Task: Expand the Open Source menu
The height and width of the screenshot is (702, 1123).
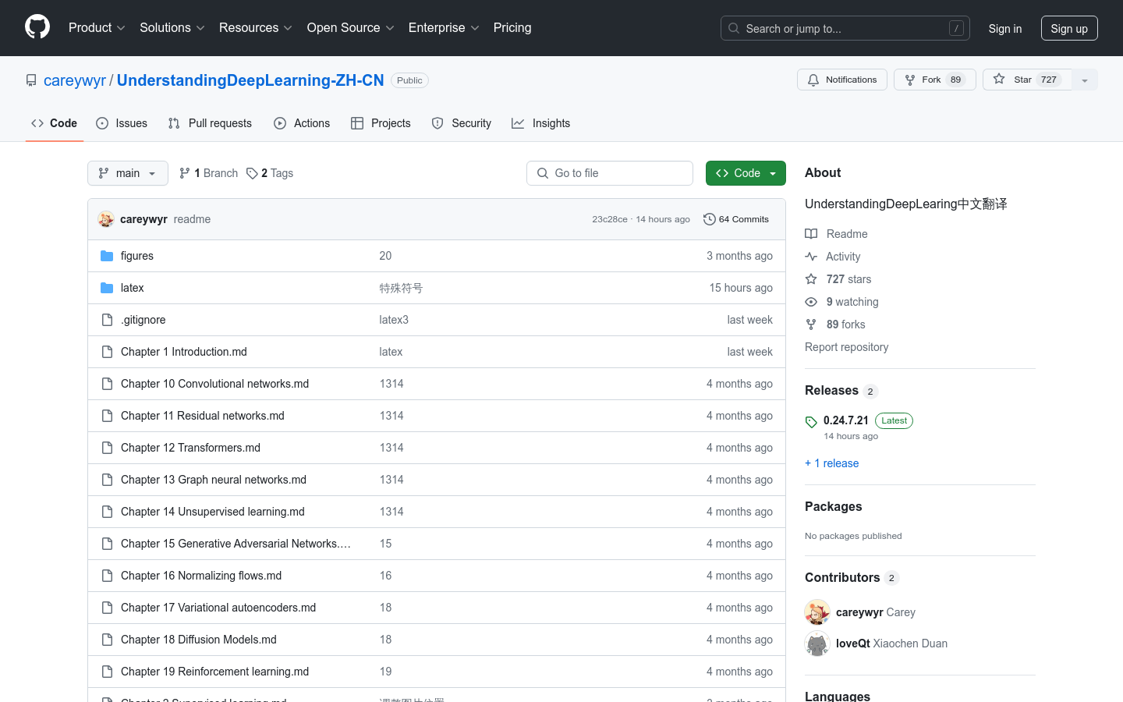Action: pos(351,27)
